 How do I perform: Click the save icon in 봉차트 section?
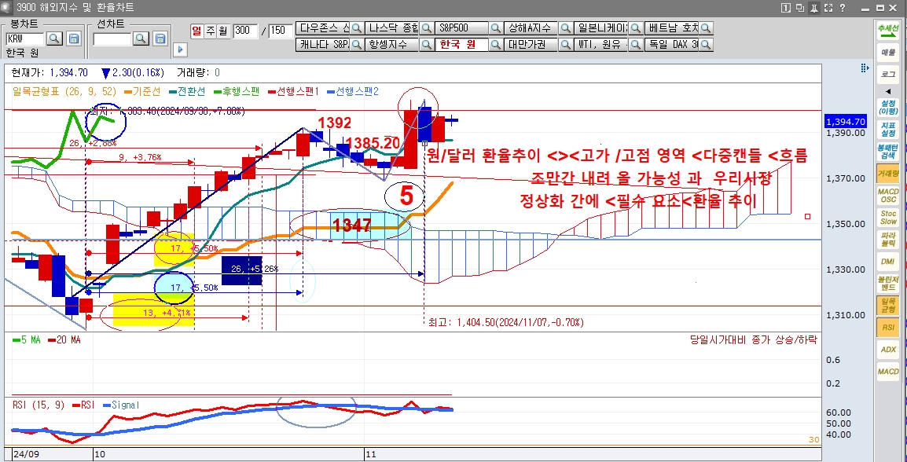74,38
